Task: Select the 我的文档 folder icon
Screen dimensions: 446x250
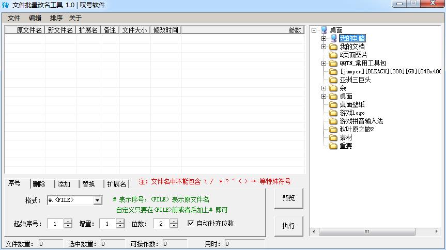Action: point(333,46)
